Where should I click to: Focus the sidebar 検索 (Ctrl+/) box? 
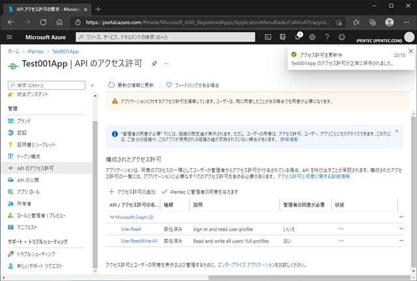click(46, 85)
